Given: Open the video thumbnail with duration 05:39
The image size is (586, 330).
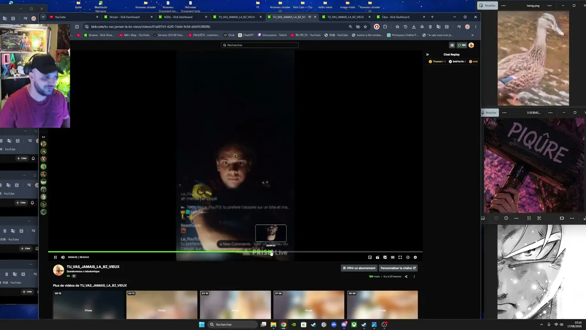Looking at the screenshot, I should point(382,305).
